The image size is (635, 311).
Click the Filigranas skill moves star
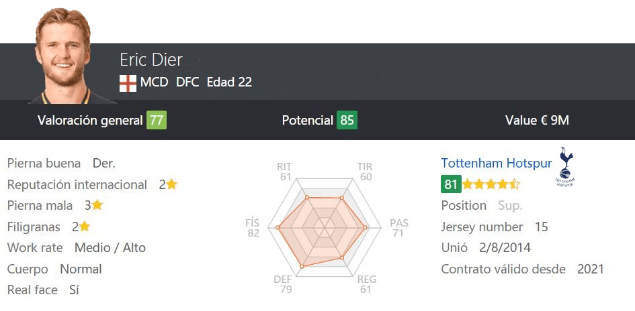pos(84,227)
